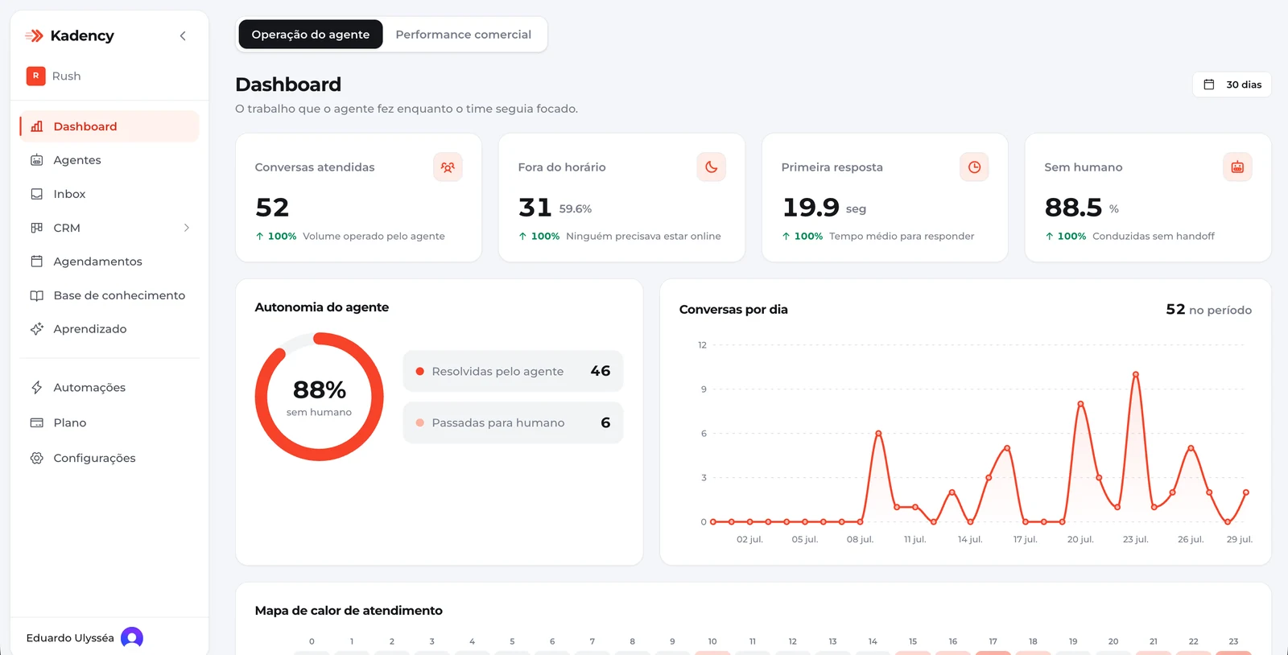Click the Primeira resposta clock icon
Screen dimensions: 1288x655
[974, 167]
